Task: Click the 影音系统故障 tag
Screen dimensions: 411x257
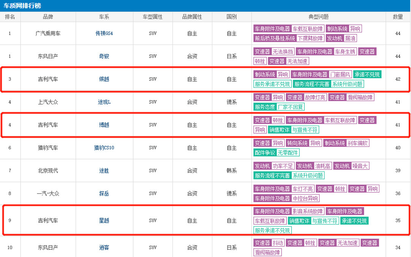Action: click(x=308, y=211)
